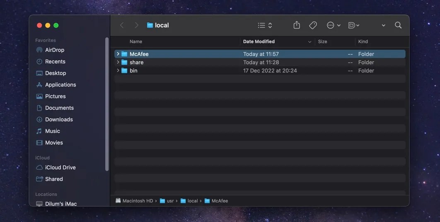Open Shared in the sidebar
Viewport: 440px width, 222px height.
point(50,179)
